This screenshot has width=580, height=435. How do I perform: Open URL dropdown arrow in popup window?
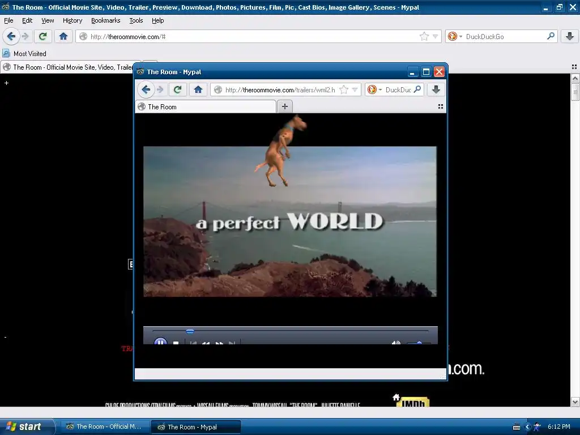click(x=355, y=89)
